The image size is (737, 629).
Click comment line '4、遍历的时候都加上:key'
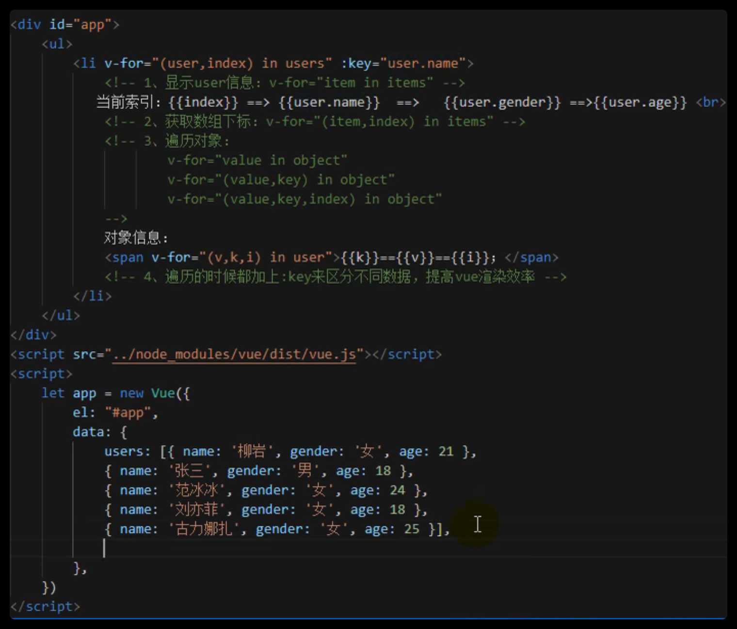point(336,276)
